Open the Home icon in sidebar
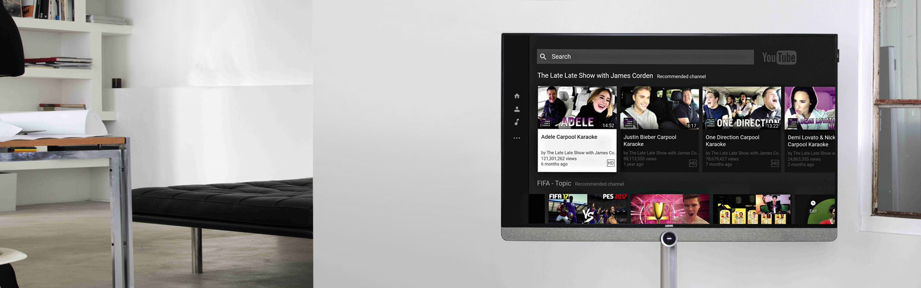The width and height of the screenshot is (921, 288). point(516,96)
